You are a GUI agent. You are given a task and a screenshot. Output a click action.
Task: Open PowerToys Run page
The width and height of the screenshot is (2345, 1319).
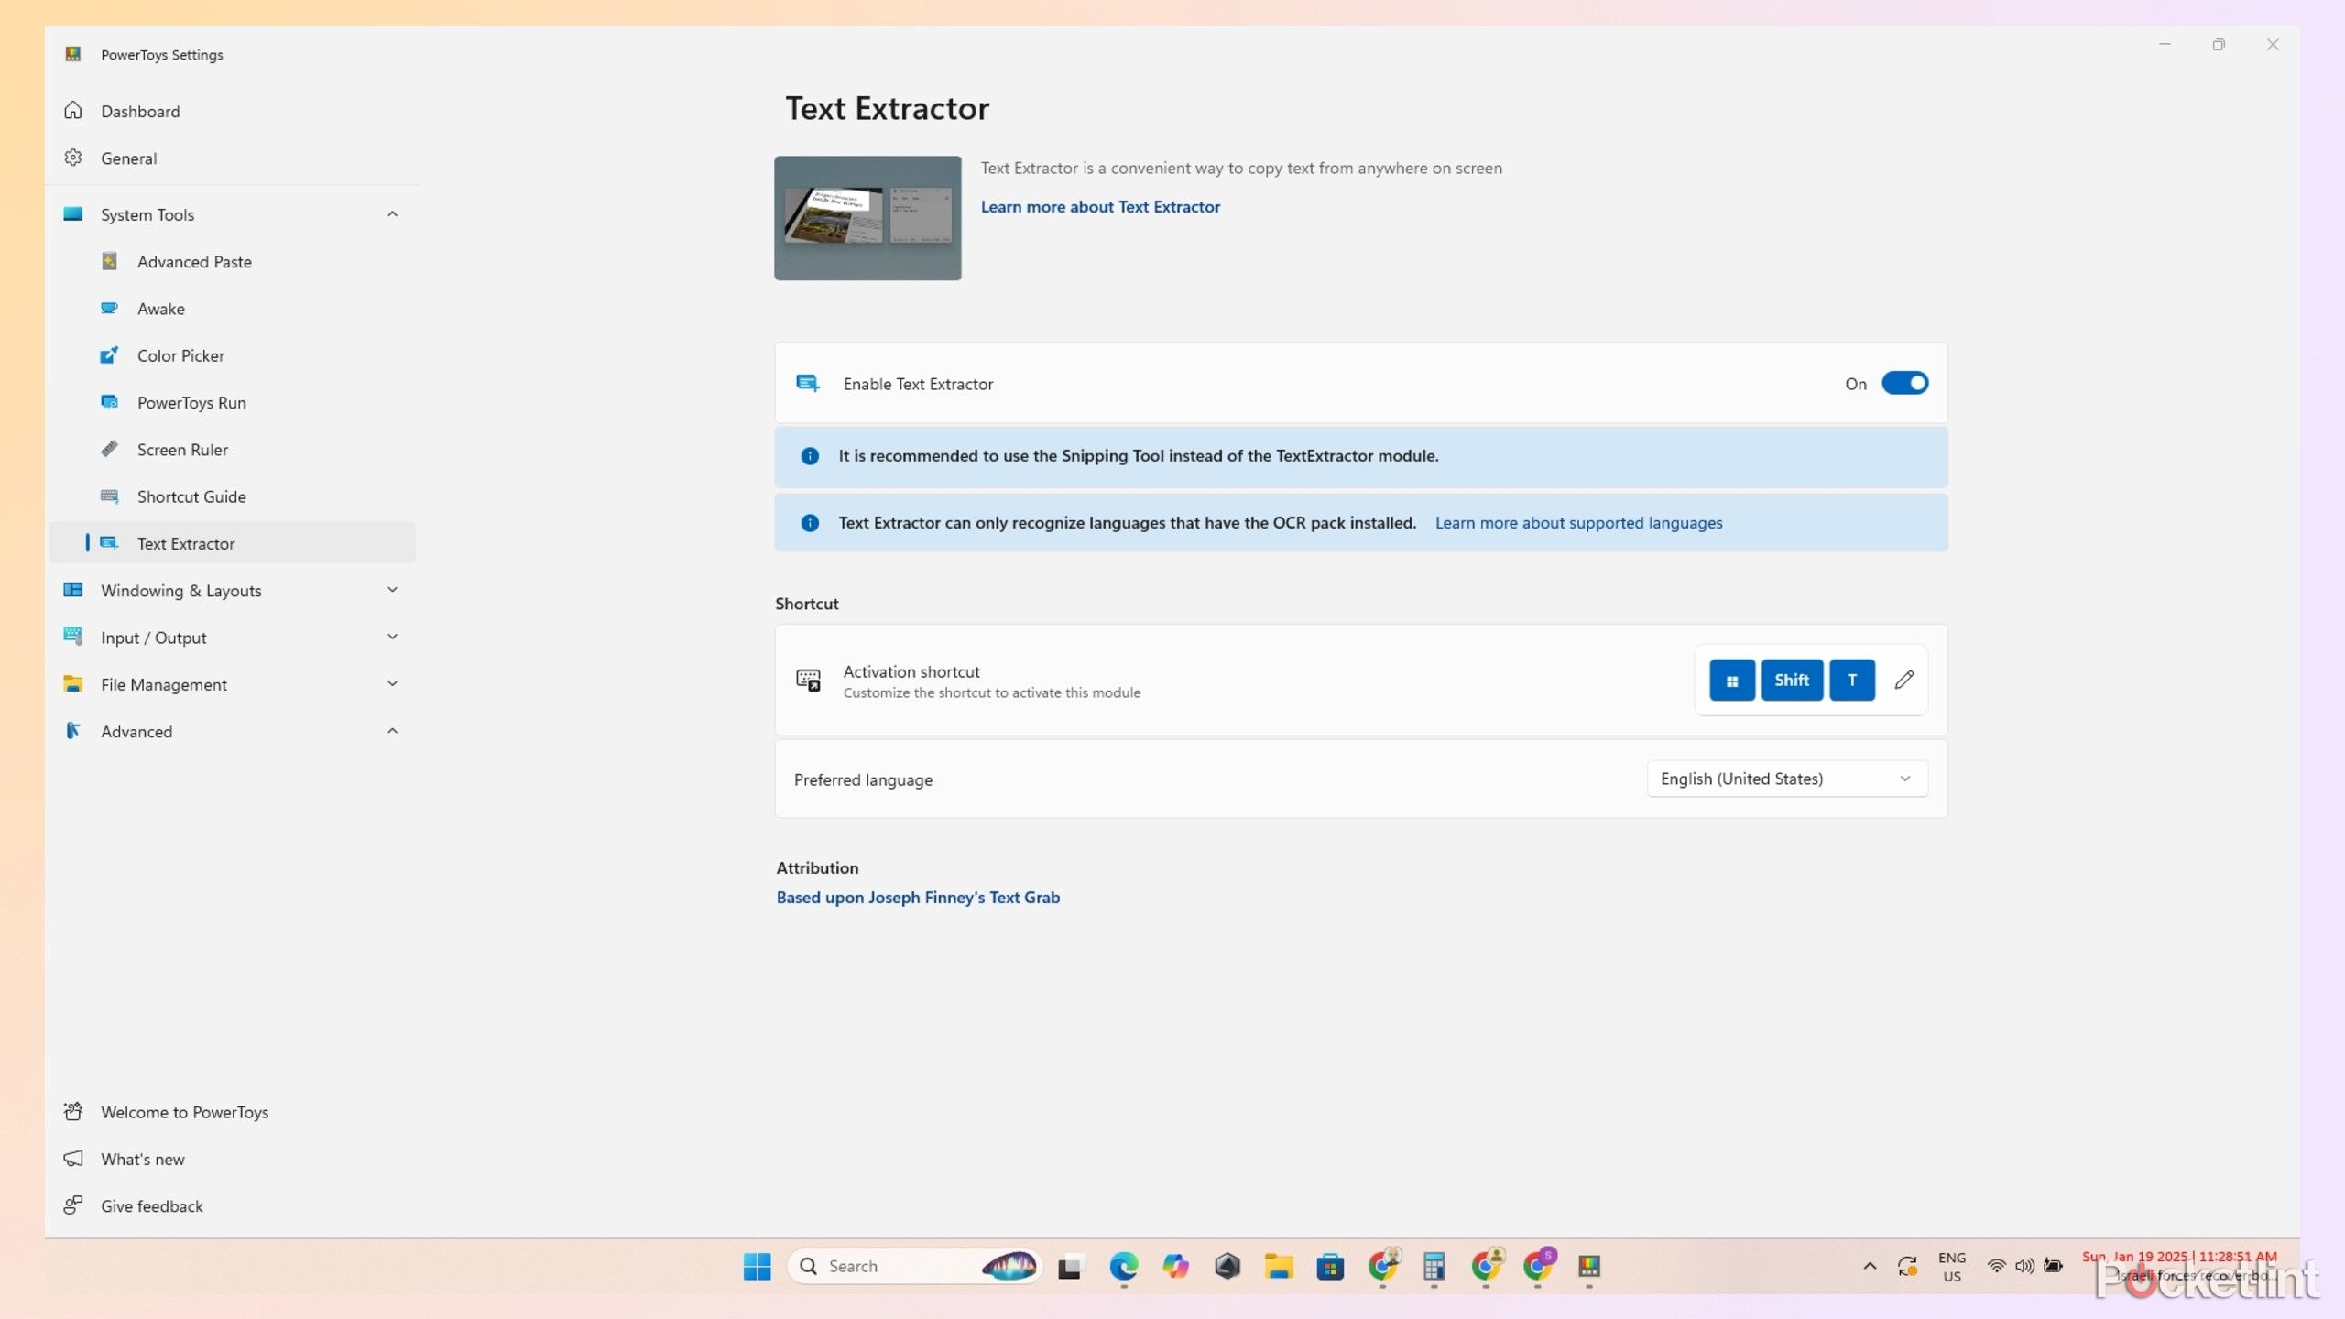coord(233,403)
